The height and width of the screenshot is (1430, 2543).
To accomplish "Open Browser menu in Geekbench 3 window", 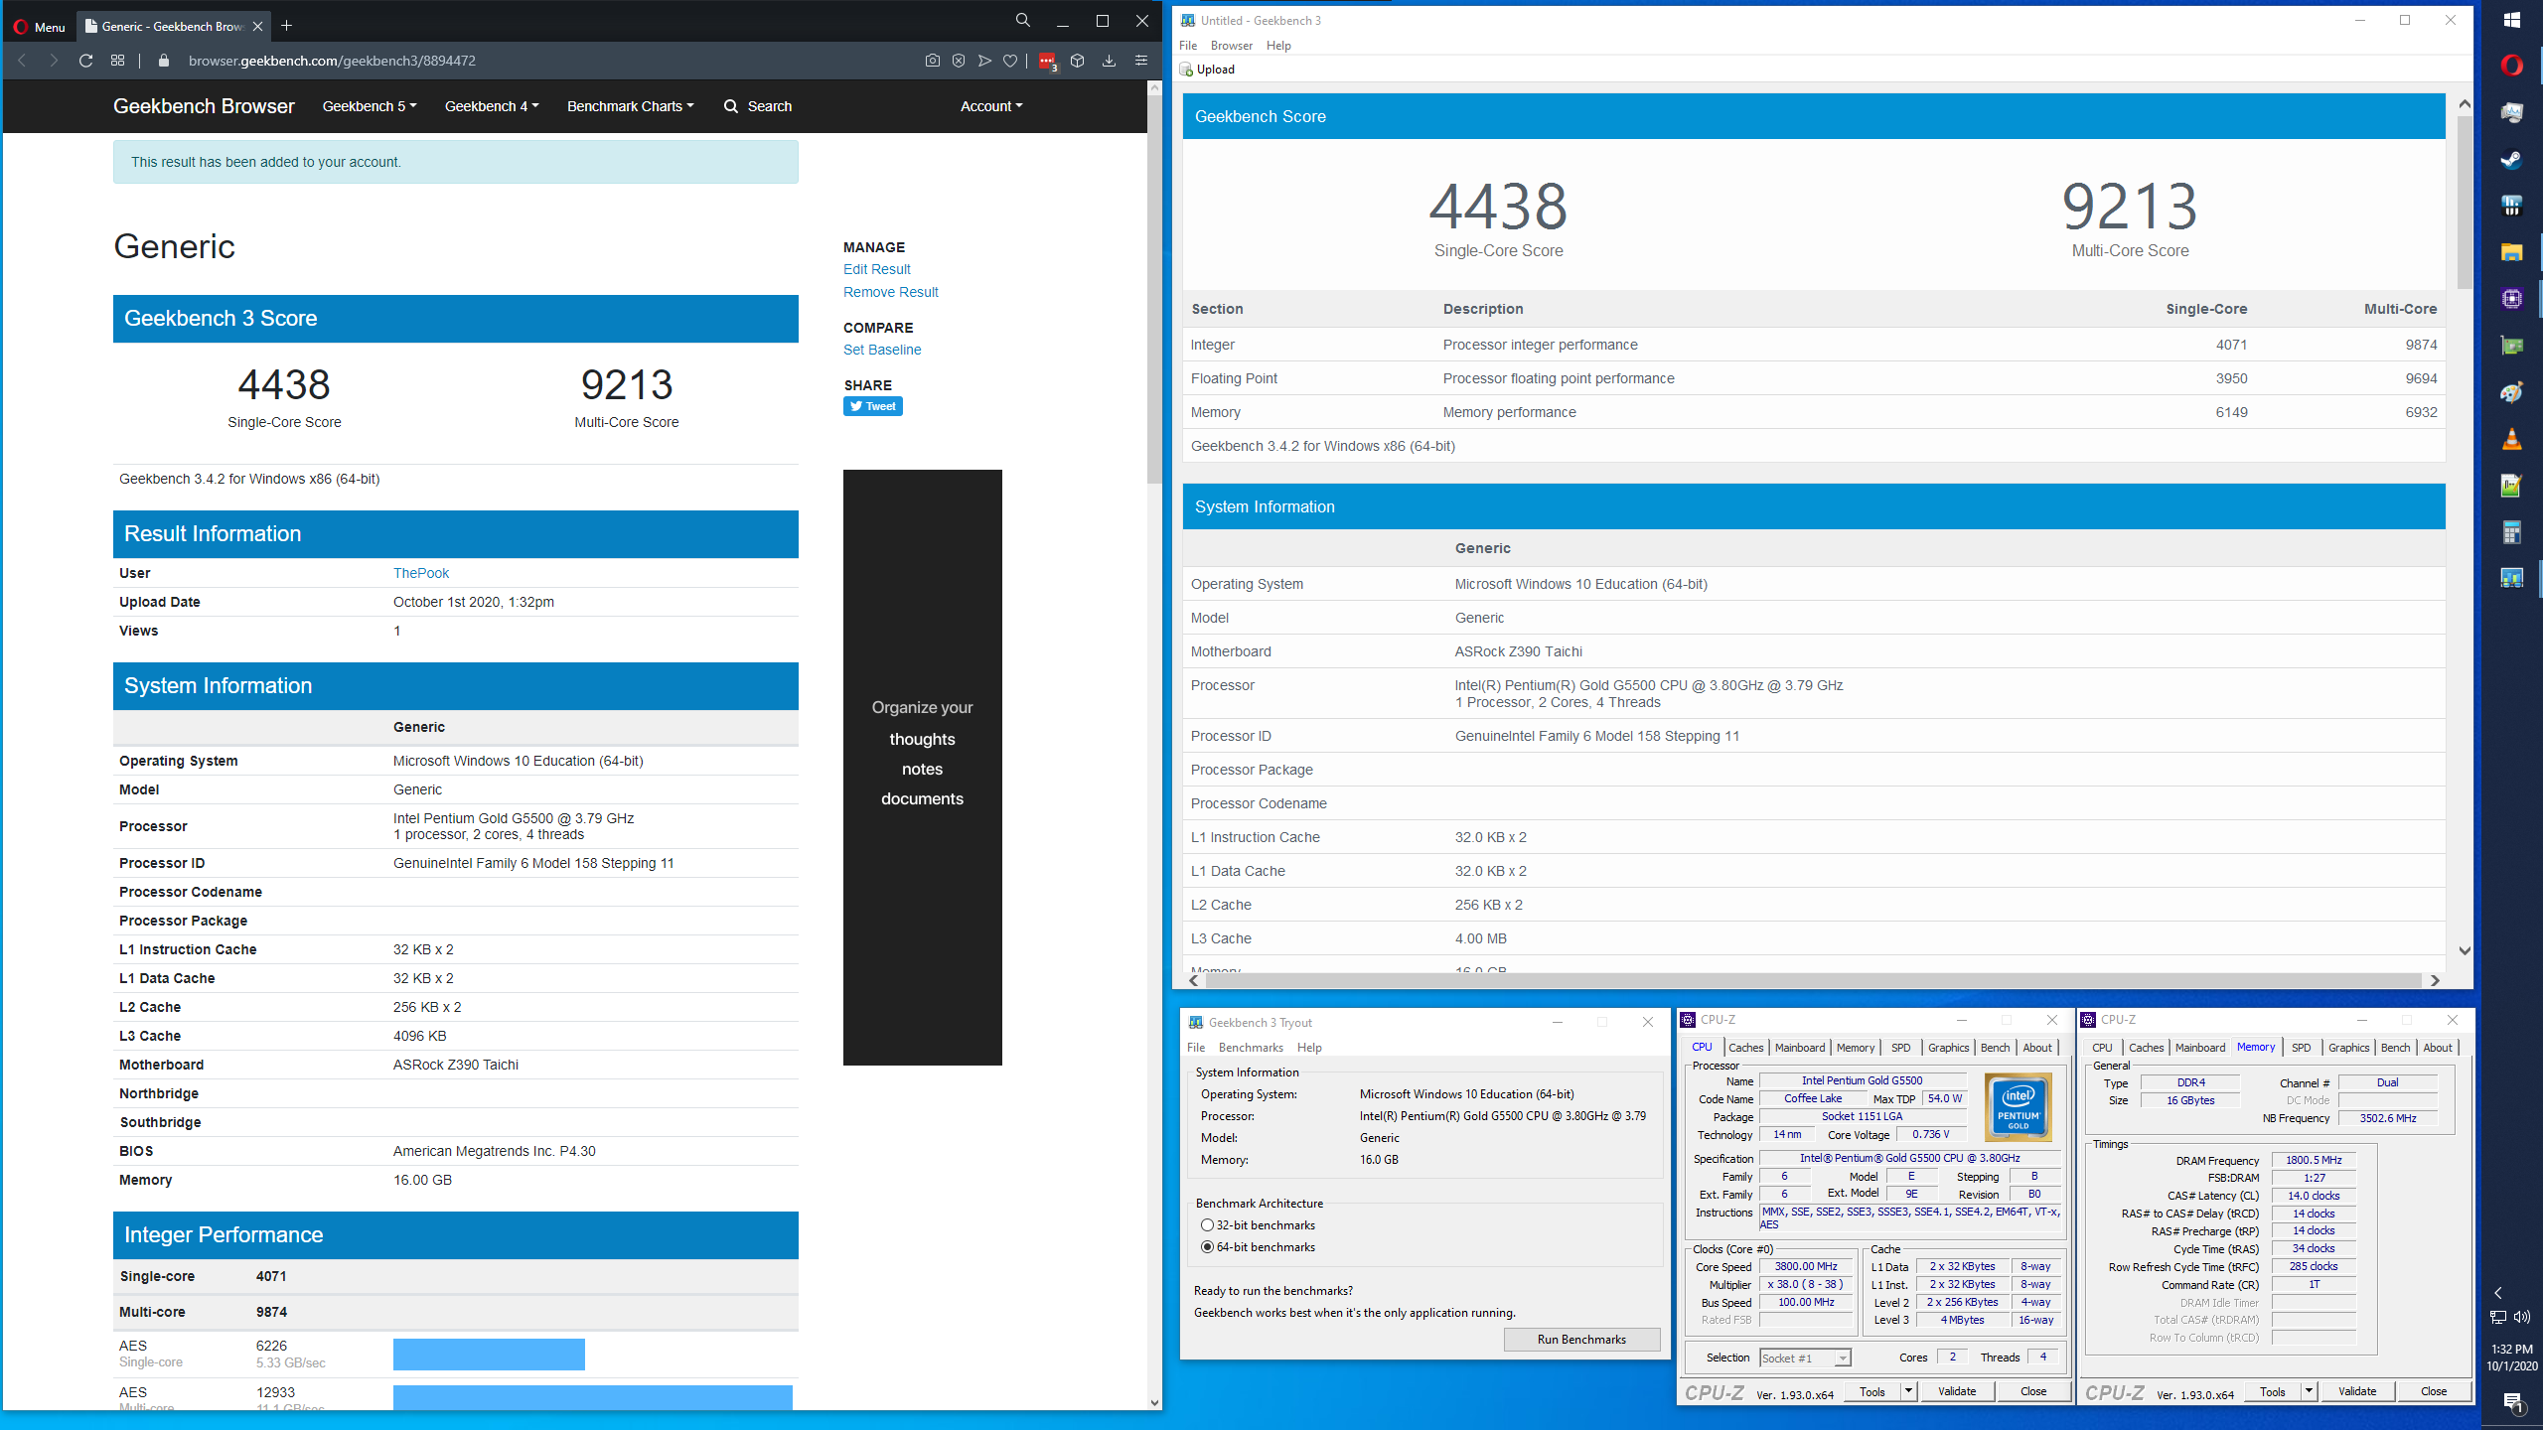I will (1232, 46).
